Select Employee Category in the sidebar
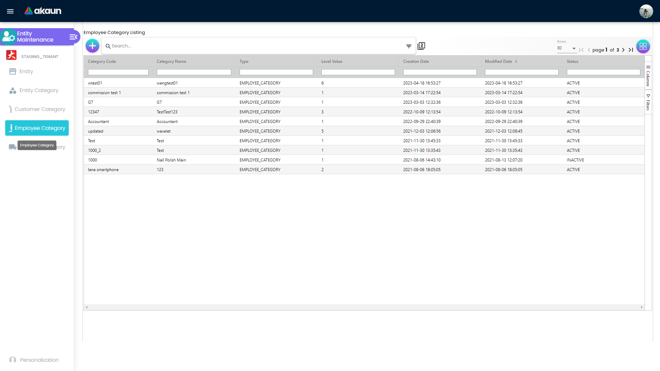The image size is (660, 371). 37,128
